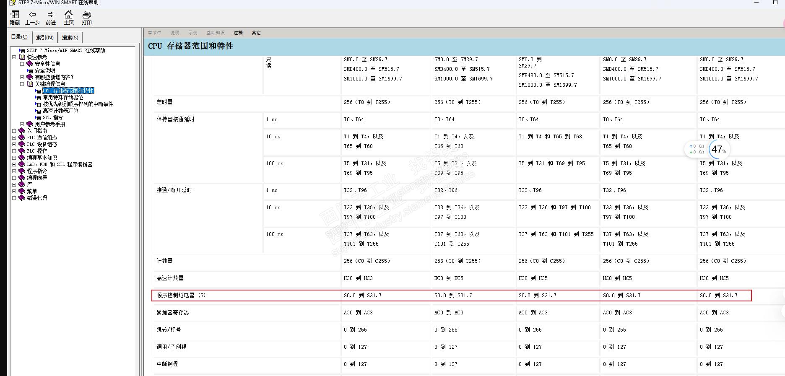Expand the PLC 操作 node
The image size is (785, 376).
coord(14,151)
